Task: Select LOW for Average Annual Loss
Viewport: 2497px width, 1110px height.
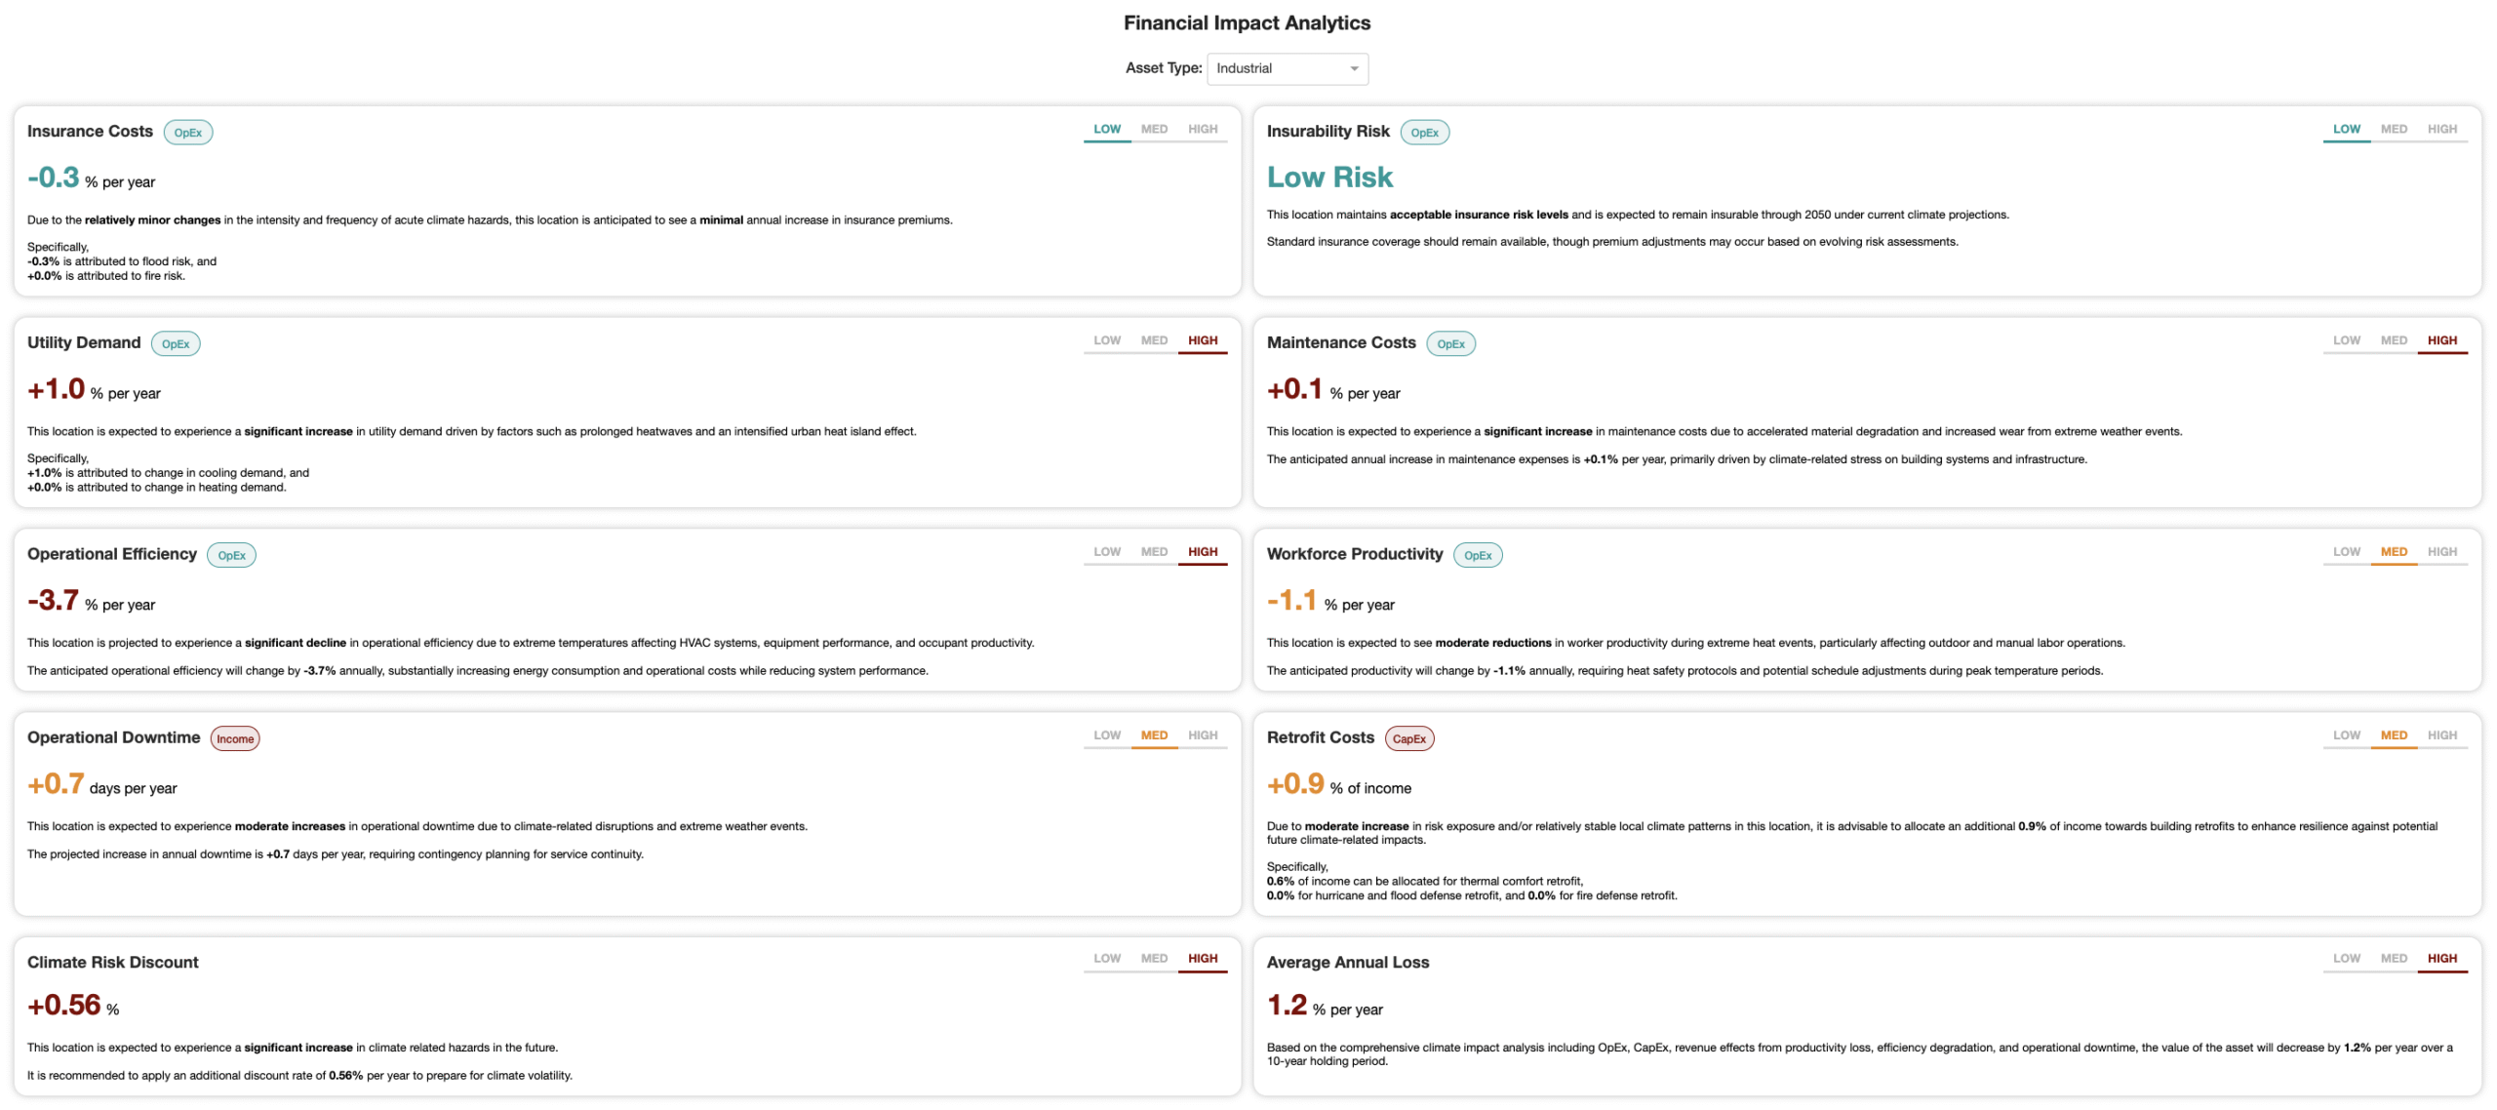Action: pos(2346,959)
